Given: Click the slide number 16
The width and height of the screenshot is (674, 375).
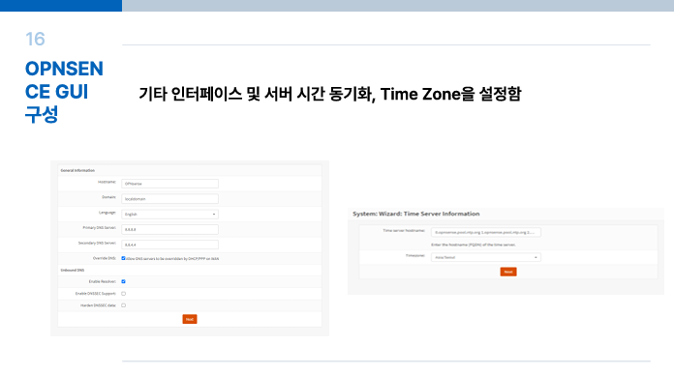Looking at the screenshot, I should 35,39.
